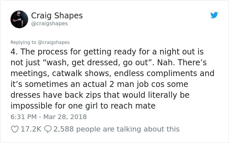
Task: Click the Craig Shapes display name
Action: pos(57,15)
